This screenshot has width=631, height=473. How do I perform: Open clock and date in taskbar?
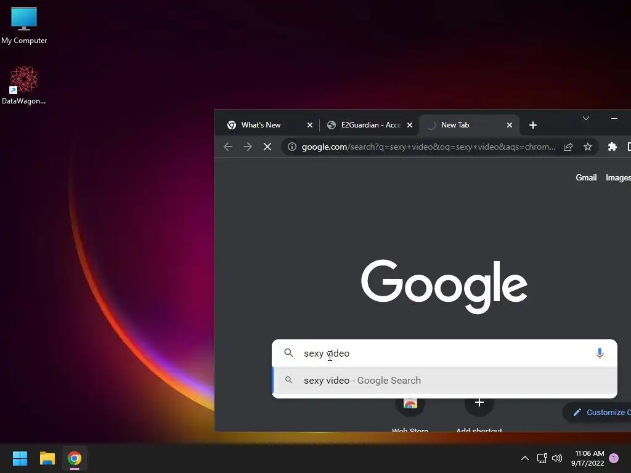pos(587,458)
